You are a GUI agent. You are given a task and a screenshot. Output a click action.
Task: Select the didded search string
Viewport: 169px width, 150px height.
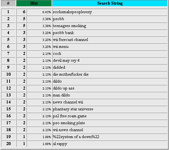click(x=59, y=67)
